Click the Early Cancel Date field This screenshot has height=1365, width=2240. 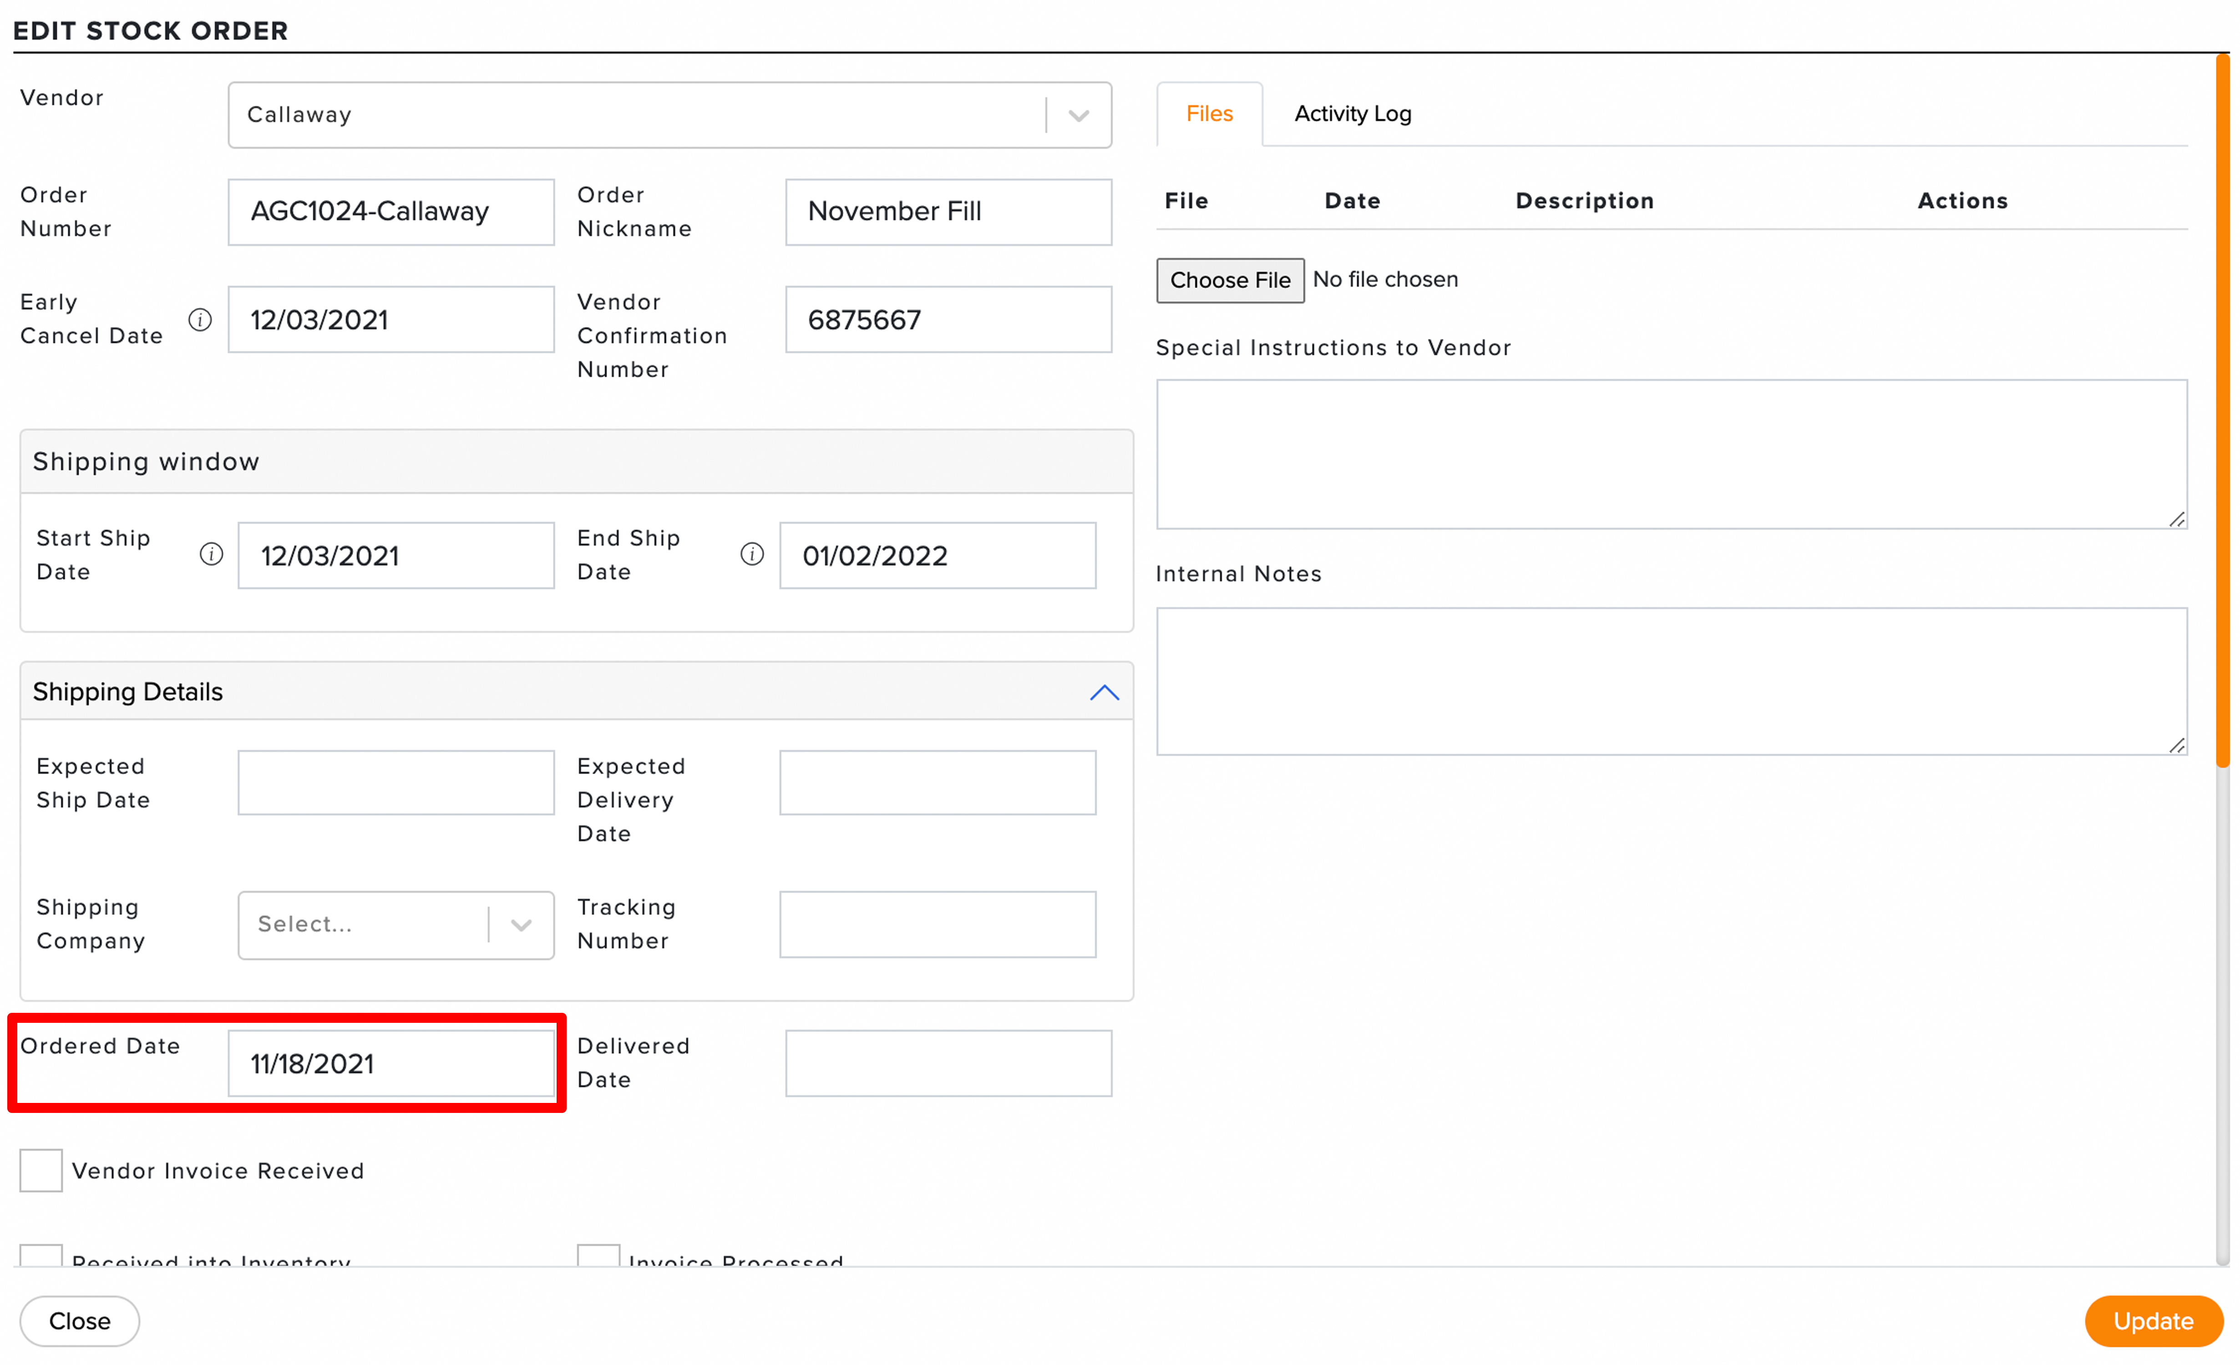[391, 320]
